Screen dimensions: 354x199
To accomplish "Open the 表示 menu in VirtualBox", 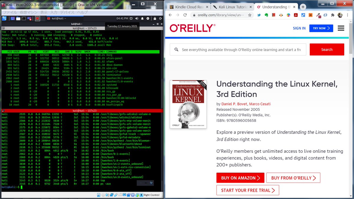I will (x=44, y=12).
